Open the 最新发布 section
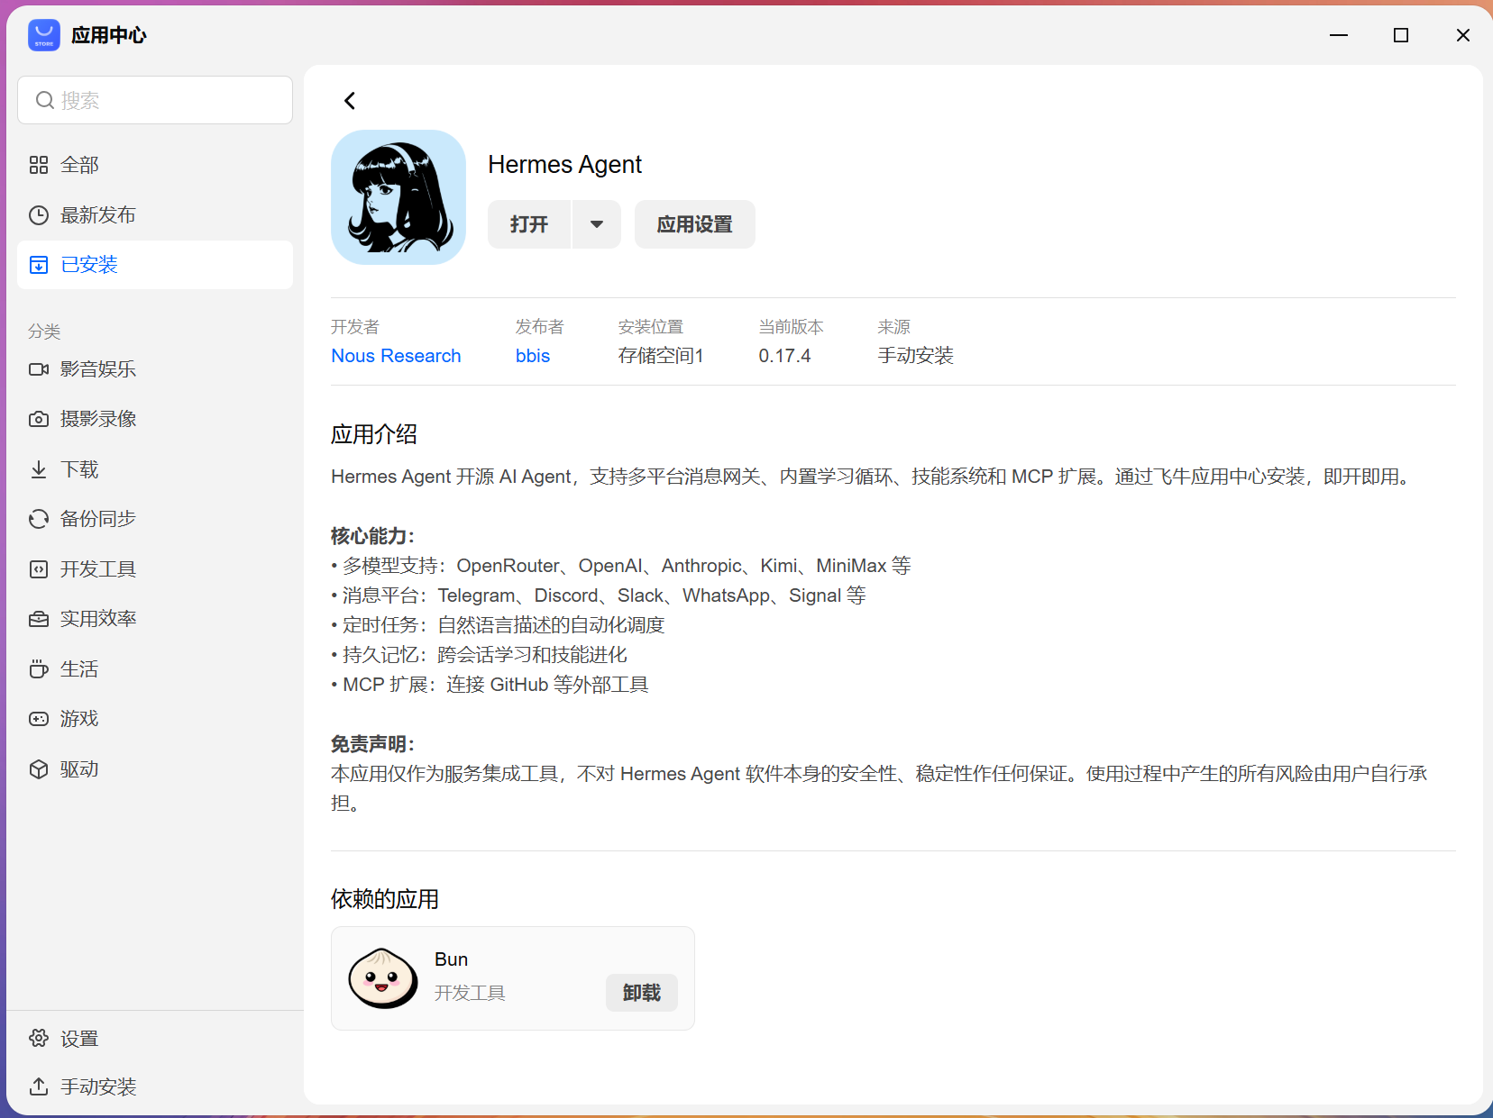1493x1118 pixels. point(155,215)
